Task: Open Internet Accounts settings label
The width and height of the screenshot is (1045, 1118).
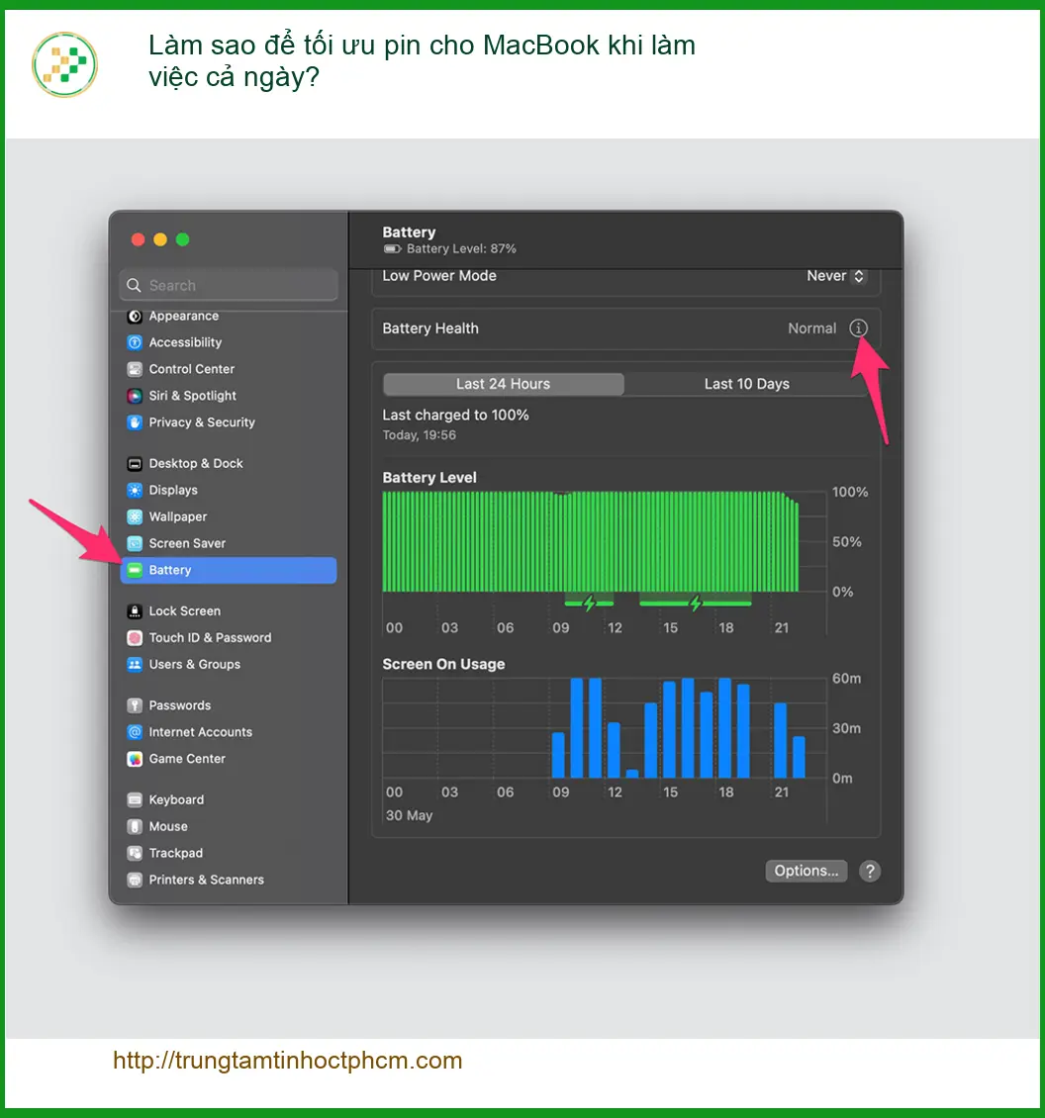Action: coord(201,732)
